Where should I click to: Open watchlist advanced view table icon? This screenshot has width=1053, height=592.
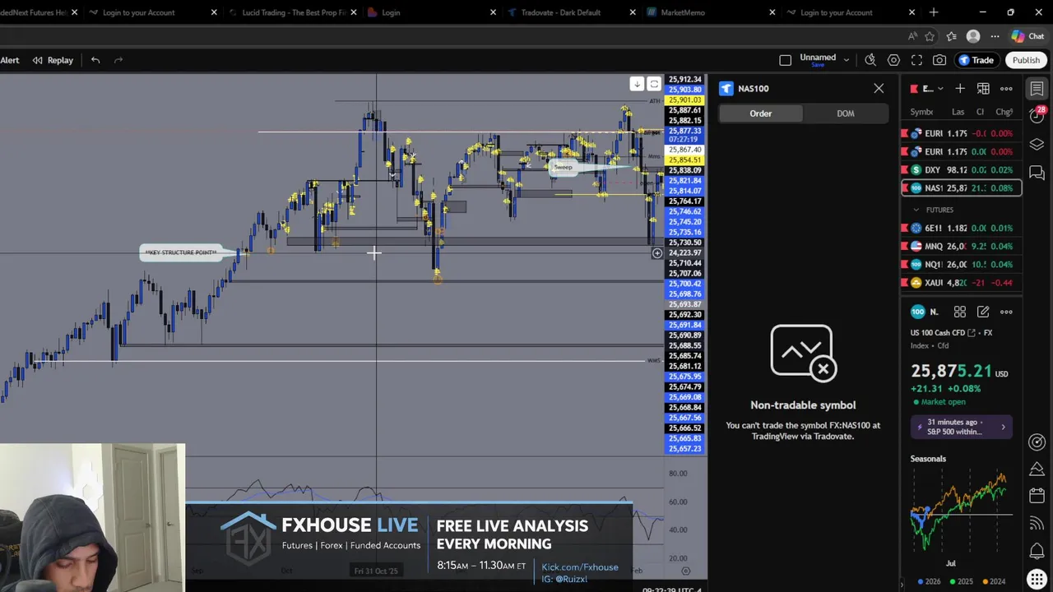tap(983, 89)
